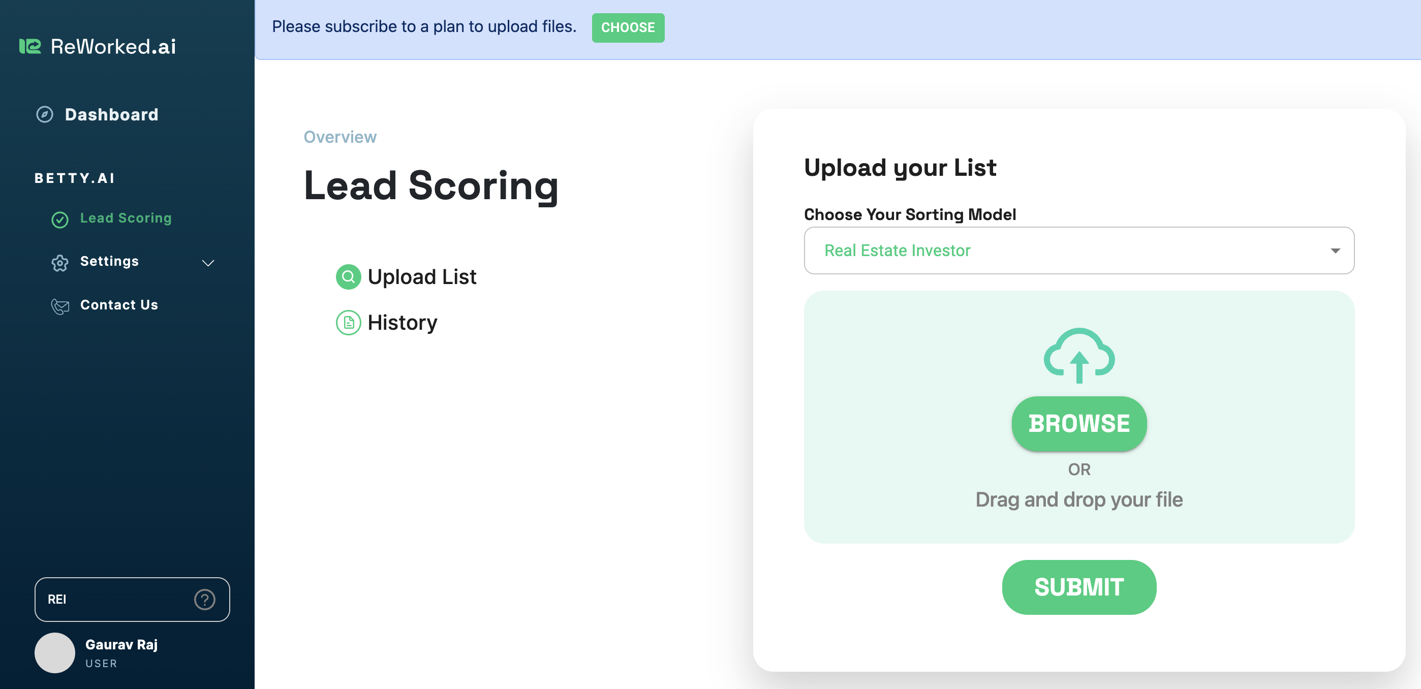This screenshot has height=689, width=1421.
Task: Click the sorting model dropdown arrow
Action: (1335, 250)
